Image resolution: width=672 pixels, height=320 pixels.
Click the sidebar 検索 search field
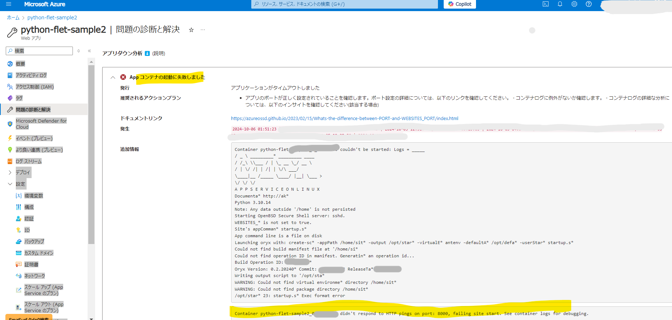[39, 51]
